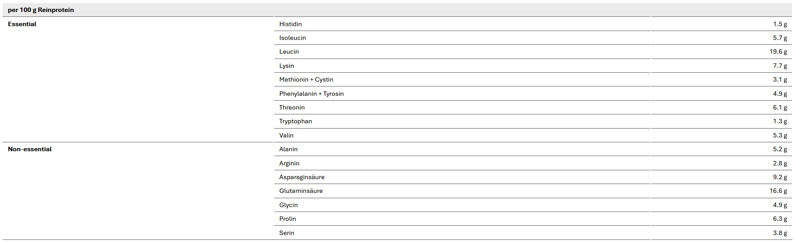This screenshot has width=796, height=243.
Task: Select the "Non-essential" category label
Action: [30, 149]
